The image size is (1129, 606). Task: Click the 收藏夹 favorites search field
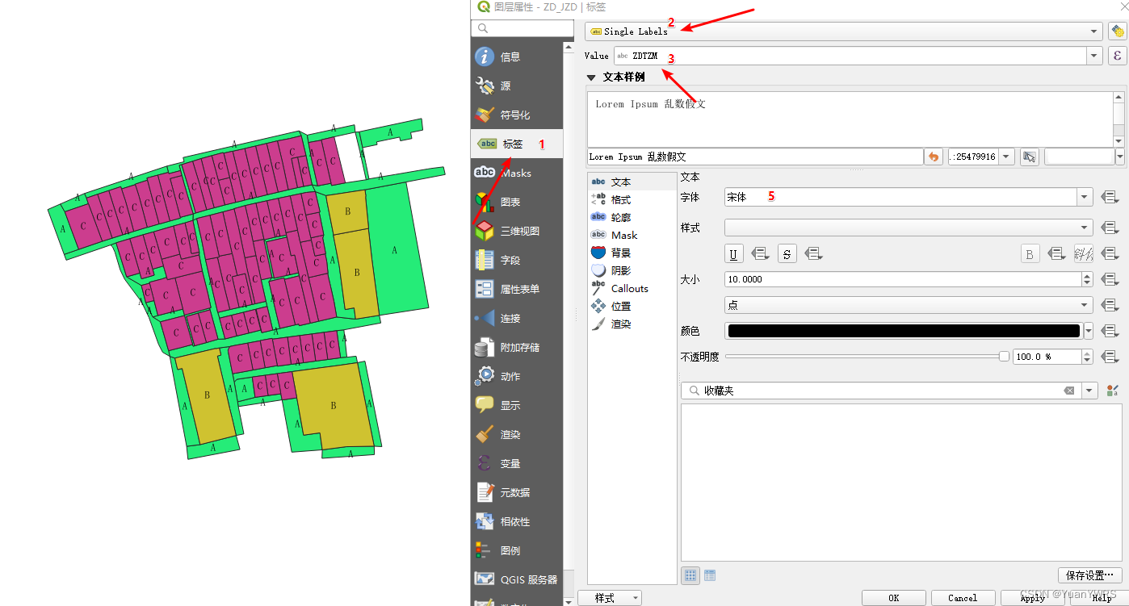(x=880, y=391)
